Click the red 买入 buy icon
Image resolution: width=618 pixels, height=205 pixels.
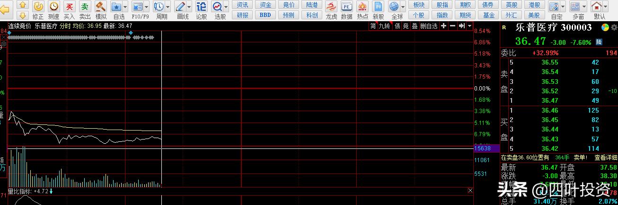70,6
